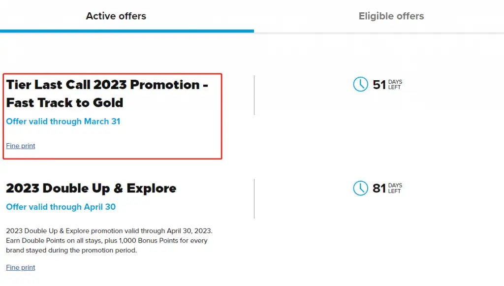Click the DAYS LEFT label next to 81
The image size is (504, 286).
point(395,188)
